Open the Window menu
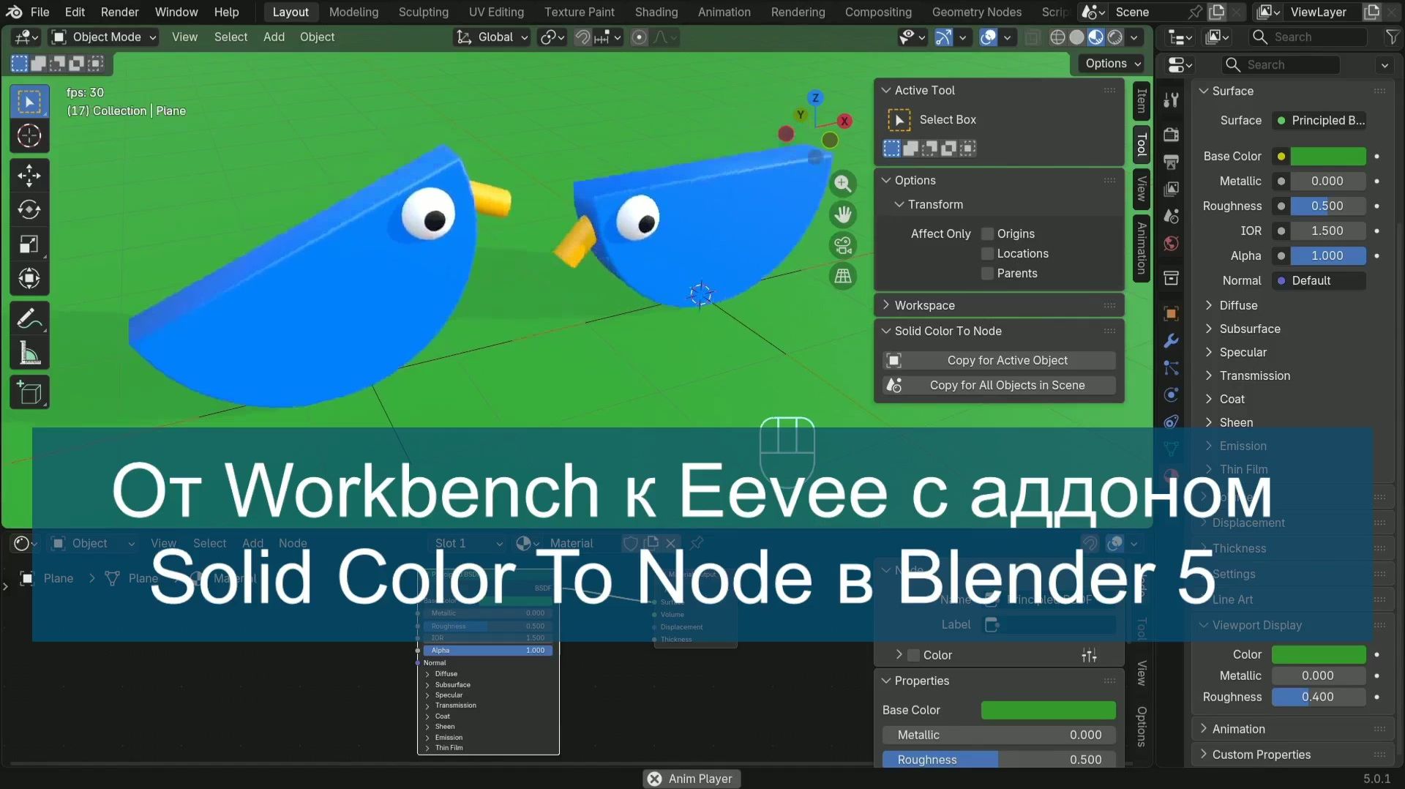Viewport: 1405px width, 789px height. 176,12
